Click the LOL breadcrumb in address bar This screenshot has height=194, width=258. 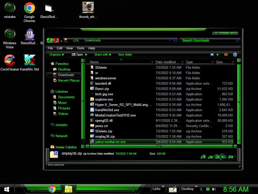point(76,40)
